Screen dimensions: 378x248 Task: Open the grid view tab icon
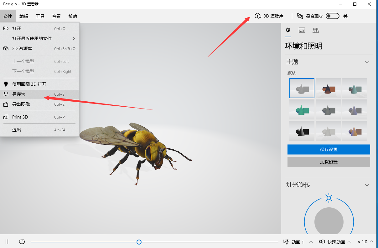316,30
